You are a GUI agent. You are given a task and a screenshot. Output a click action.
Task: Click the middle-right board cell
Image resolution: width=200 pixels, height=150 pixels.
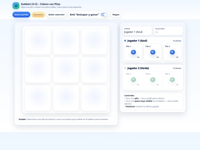(94, 70)
